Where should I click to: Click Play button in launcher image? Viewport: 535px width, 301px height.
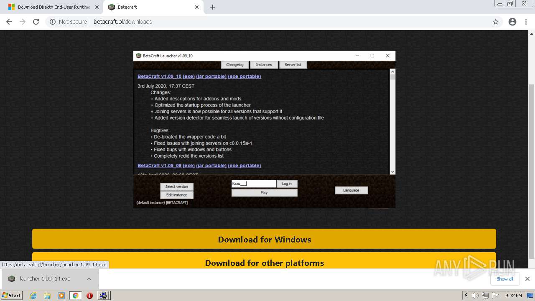[264, 193]
